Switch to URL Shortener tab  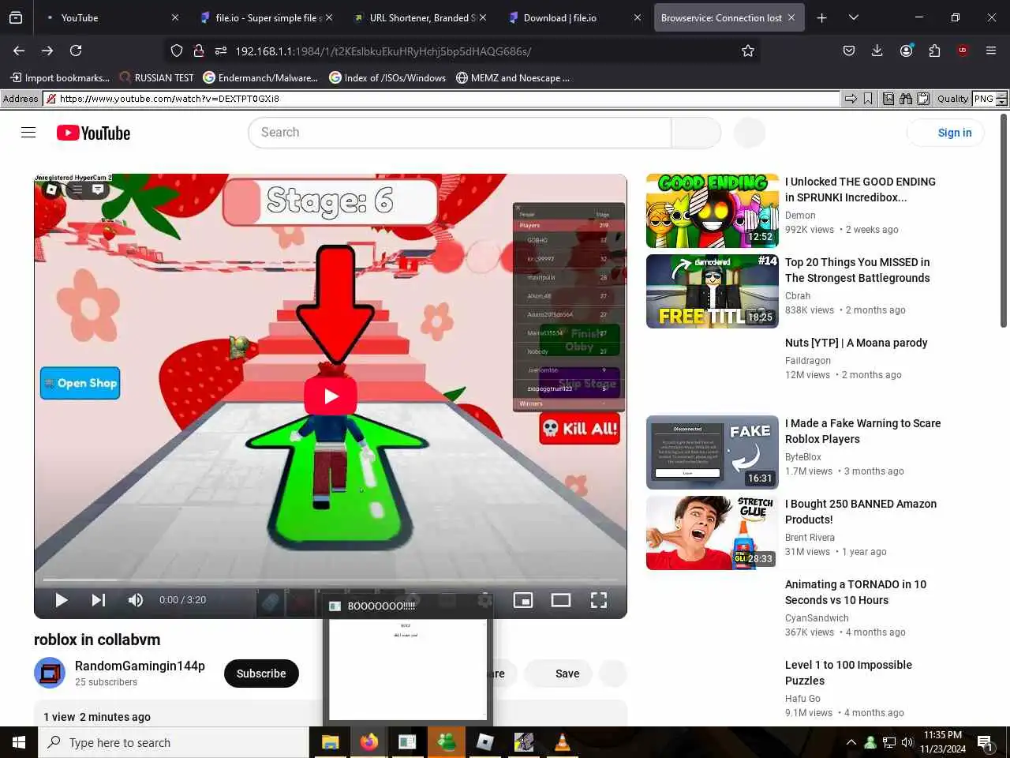(x=420, y=17)
